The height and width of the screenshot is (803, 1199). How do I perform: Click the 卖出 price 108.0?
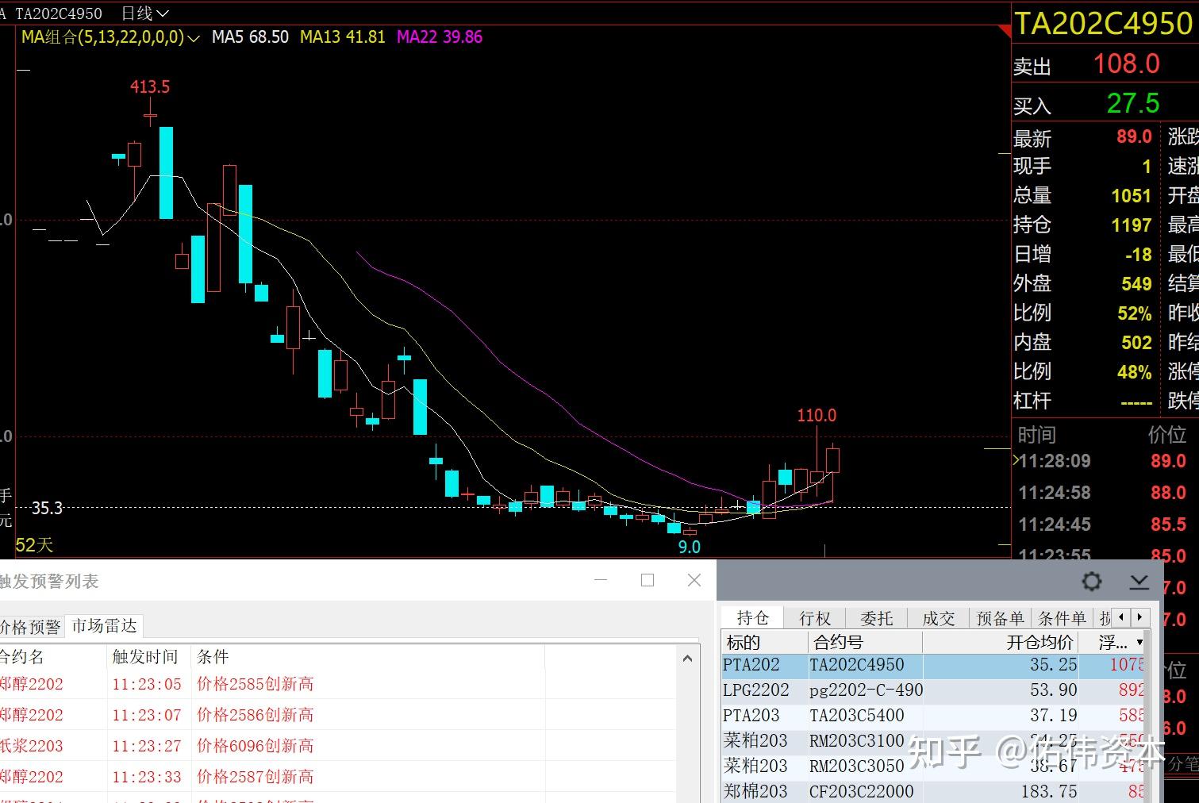(1126, 63)
